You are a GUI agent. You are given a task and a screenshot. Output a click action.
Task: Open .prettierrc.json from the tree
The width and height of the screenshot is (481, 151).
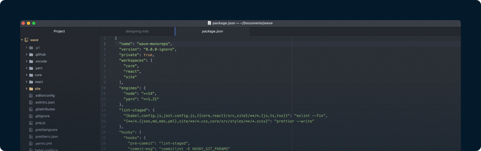point(46,137)
